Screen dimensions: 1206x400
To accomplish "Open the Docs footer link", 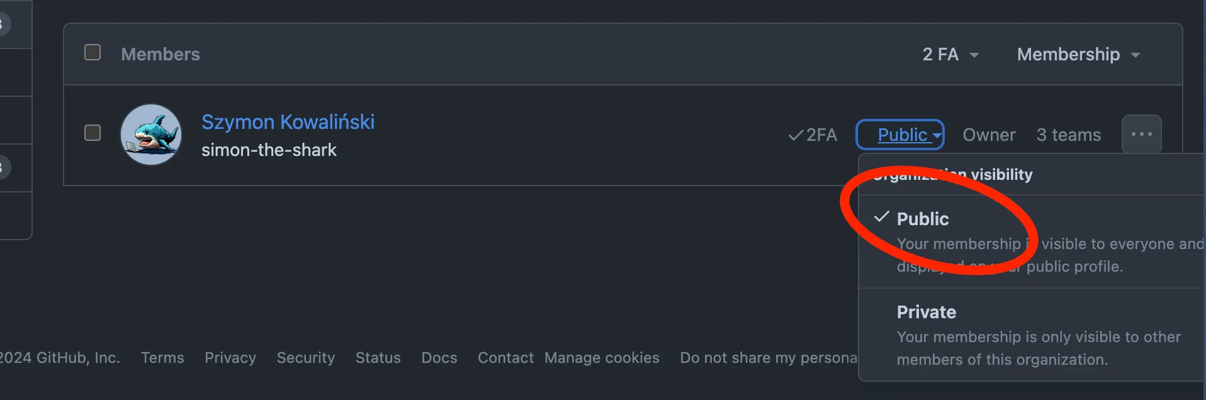I will 439,358.
